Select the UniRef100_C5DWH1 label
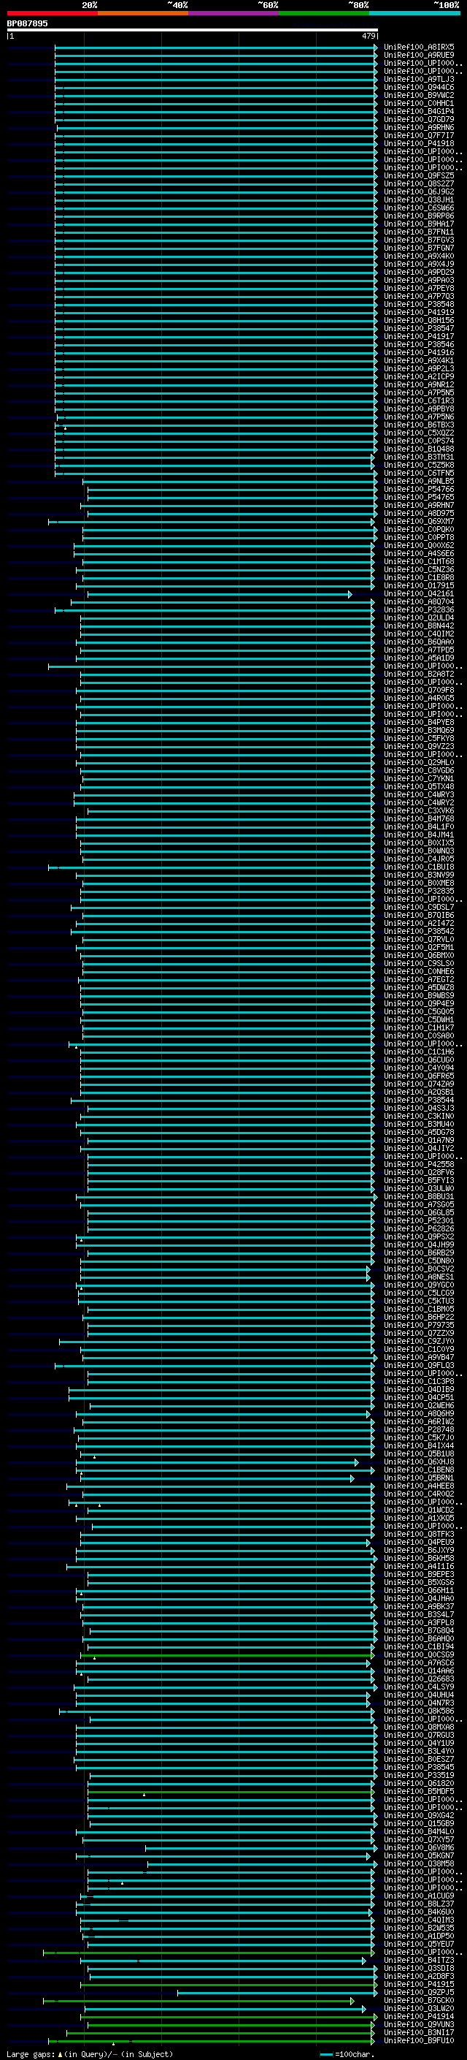 coord(418,1019)
